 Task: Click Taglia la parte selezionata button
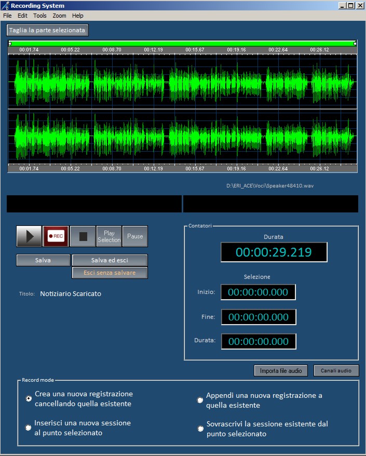(47, 30)
